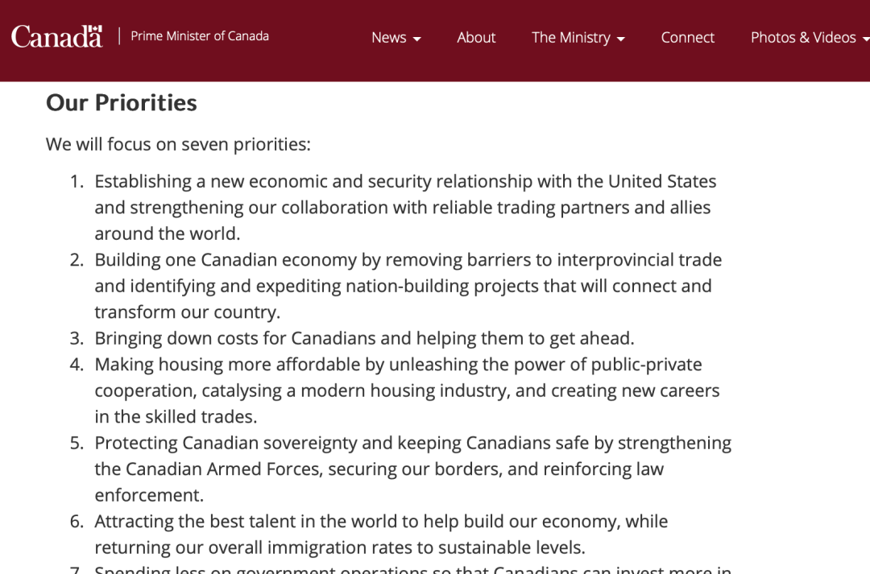This screenshot has width=870, height=574.
Task: Click priority 3 about bringing down costs
Action: coord(364,338)
